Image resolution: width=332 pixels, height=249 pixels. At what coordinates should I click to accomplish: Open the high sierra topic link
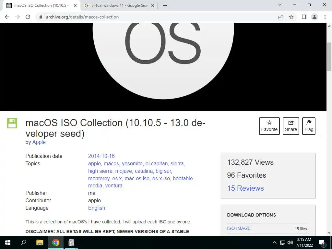100,171
